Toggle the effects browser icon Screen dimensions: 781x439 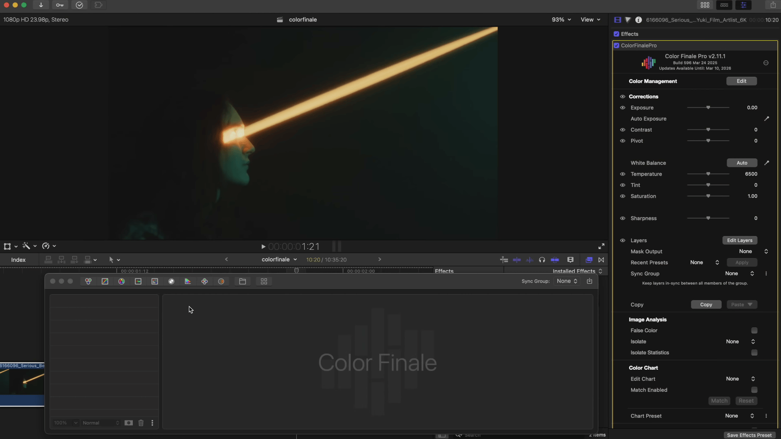coord(589,260)
